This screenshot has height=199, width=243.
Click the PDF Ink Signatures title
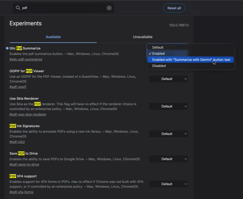pyautogui.click(x=24, y=126)
